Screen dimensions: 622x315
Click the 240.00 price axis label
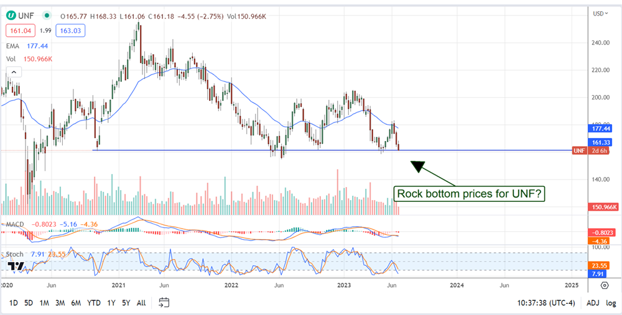pyautogui.click(x=601, y=42)
